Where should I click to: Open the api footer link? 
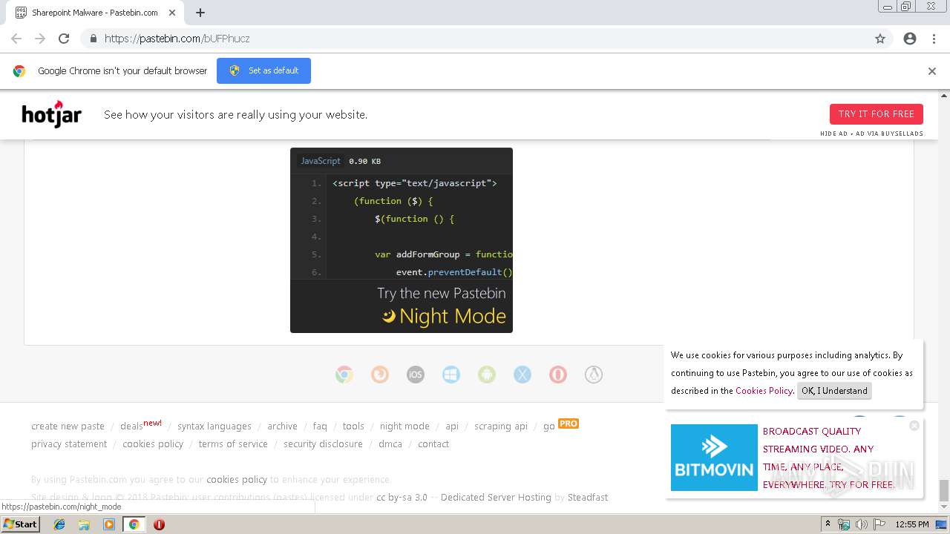(x=452, y=426)
